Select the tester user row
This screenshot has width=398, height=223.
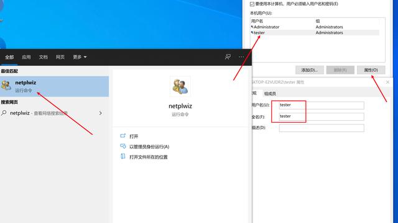315,33
